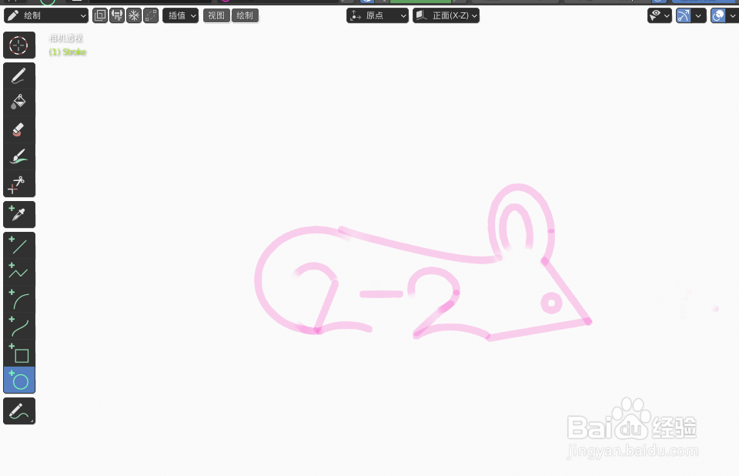Select the Fill bucket tool
Viewport: 739px width, 476px height.
coord(18,101)
